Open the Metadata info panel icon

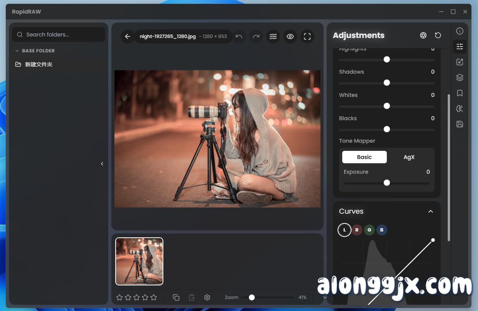(x=460, y=31)
